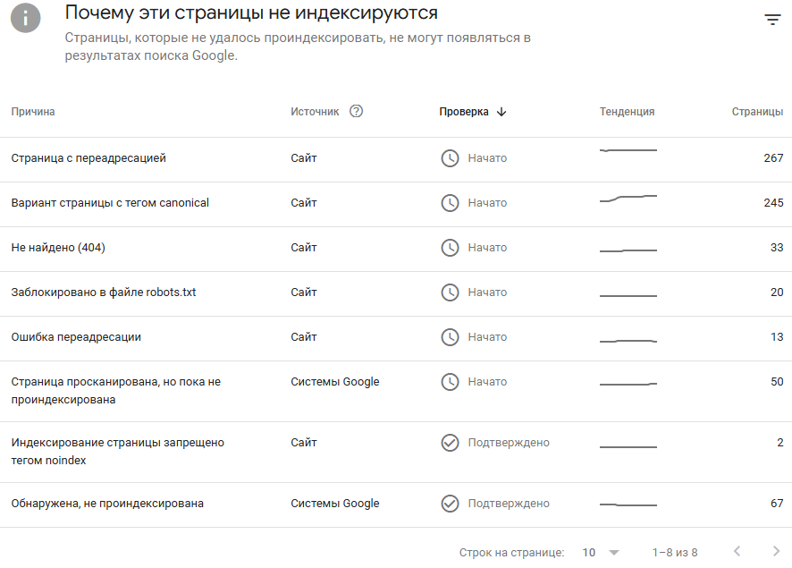Click the trend sparkline in the canonical row
Image resolution: width=792 pixels, height=568 pixels.
[628, 199]
